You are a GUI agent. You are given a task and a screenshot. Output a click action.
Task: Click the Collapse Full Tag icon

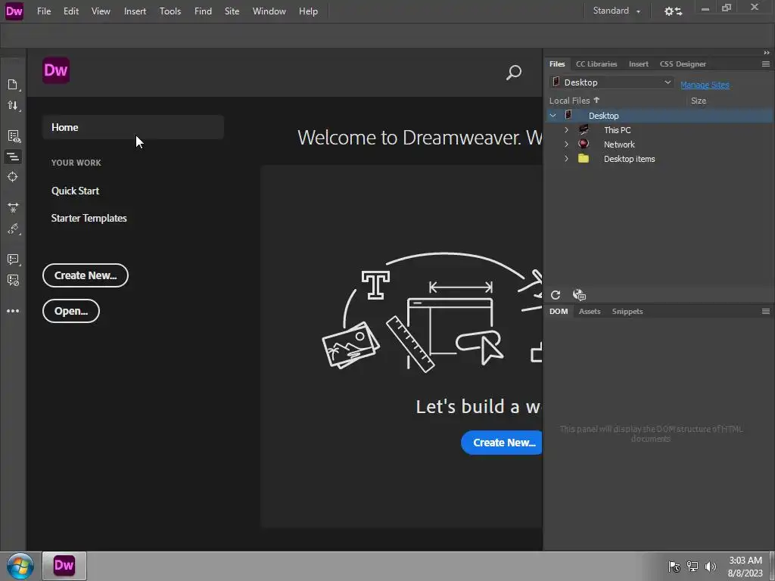click(14, 207)
